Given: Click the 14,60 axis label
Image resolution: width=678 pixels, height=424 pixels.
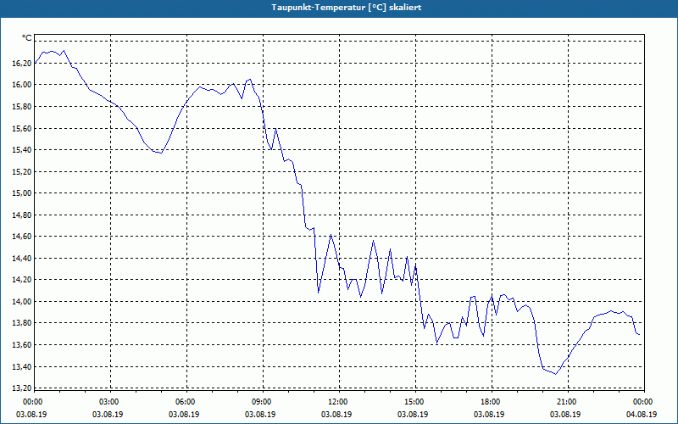Looking at the screenshot, I should (x=21, y=237).
